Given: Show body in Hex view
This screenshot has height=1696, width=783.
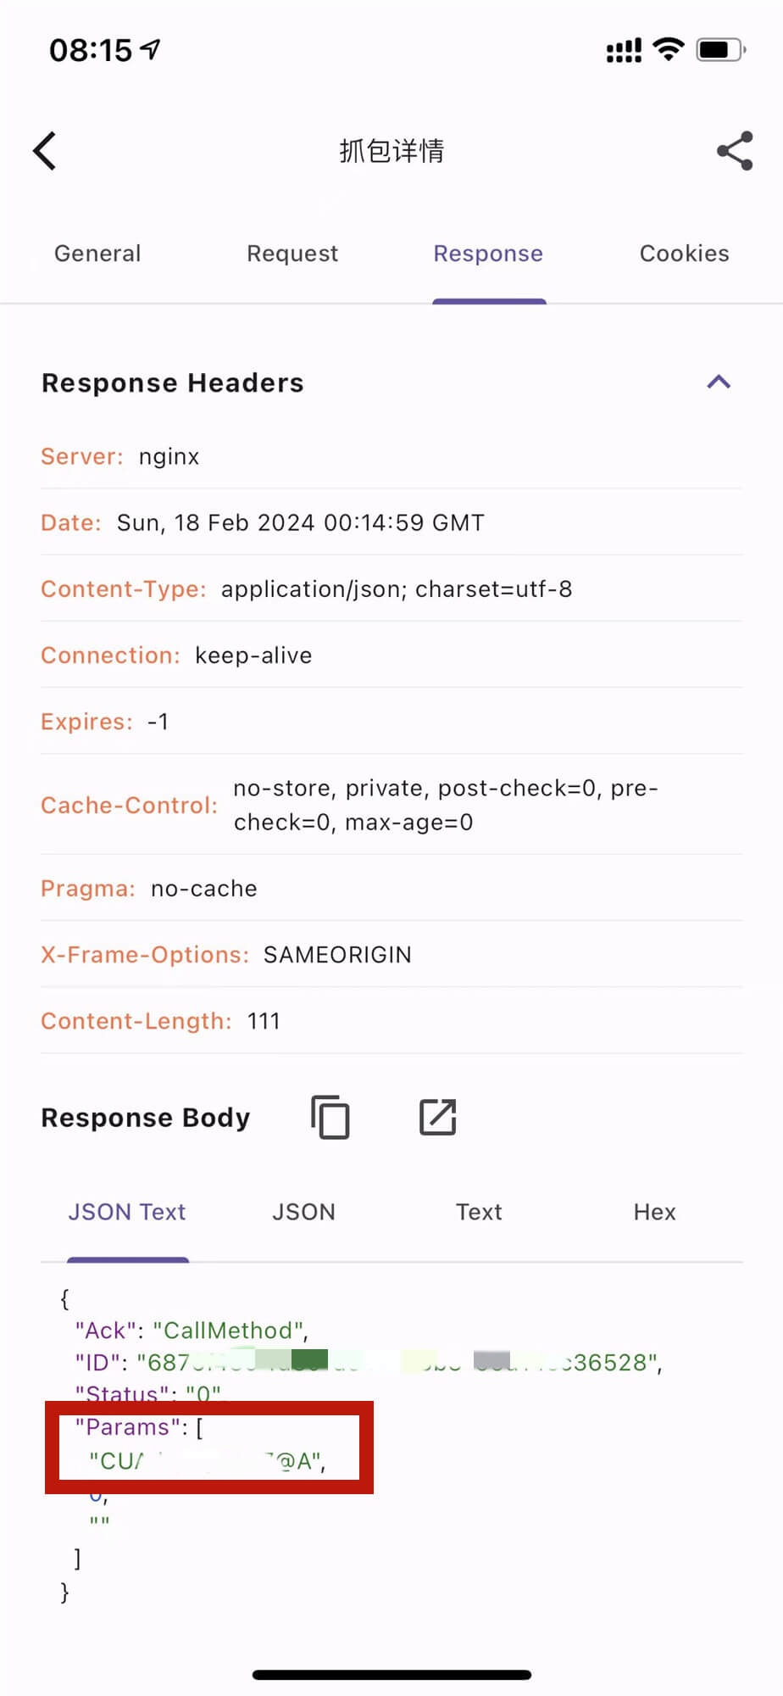Looking at the screenshot, I should [654, 1212].
